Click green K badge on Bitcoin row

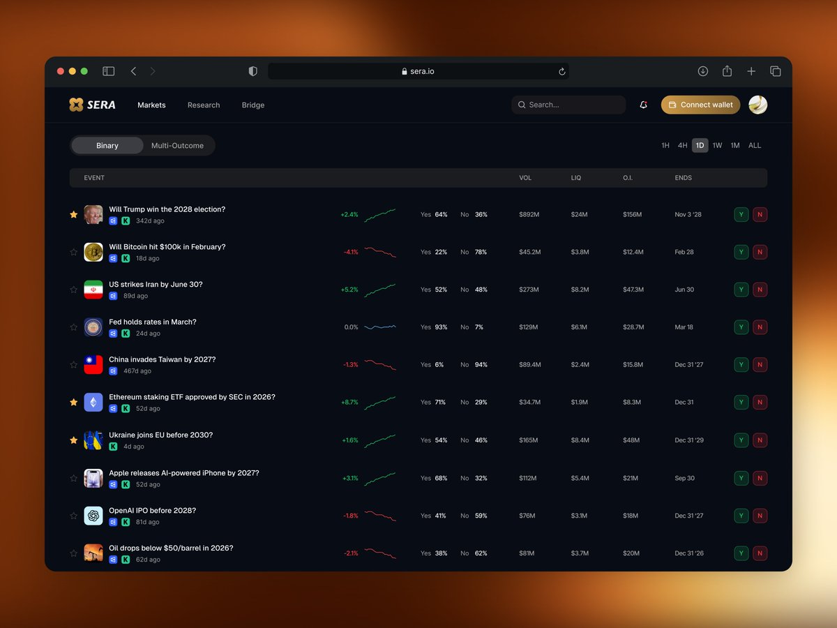pyautogui.click(x=126, y=258)
